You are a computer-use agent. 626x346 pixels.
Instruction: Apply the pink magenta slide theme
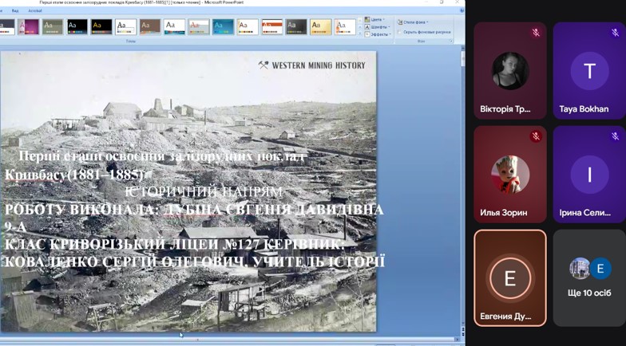click(29, 27)
